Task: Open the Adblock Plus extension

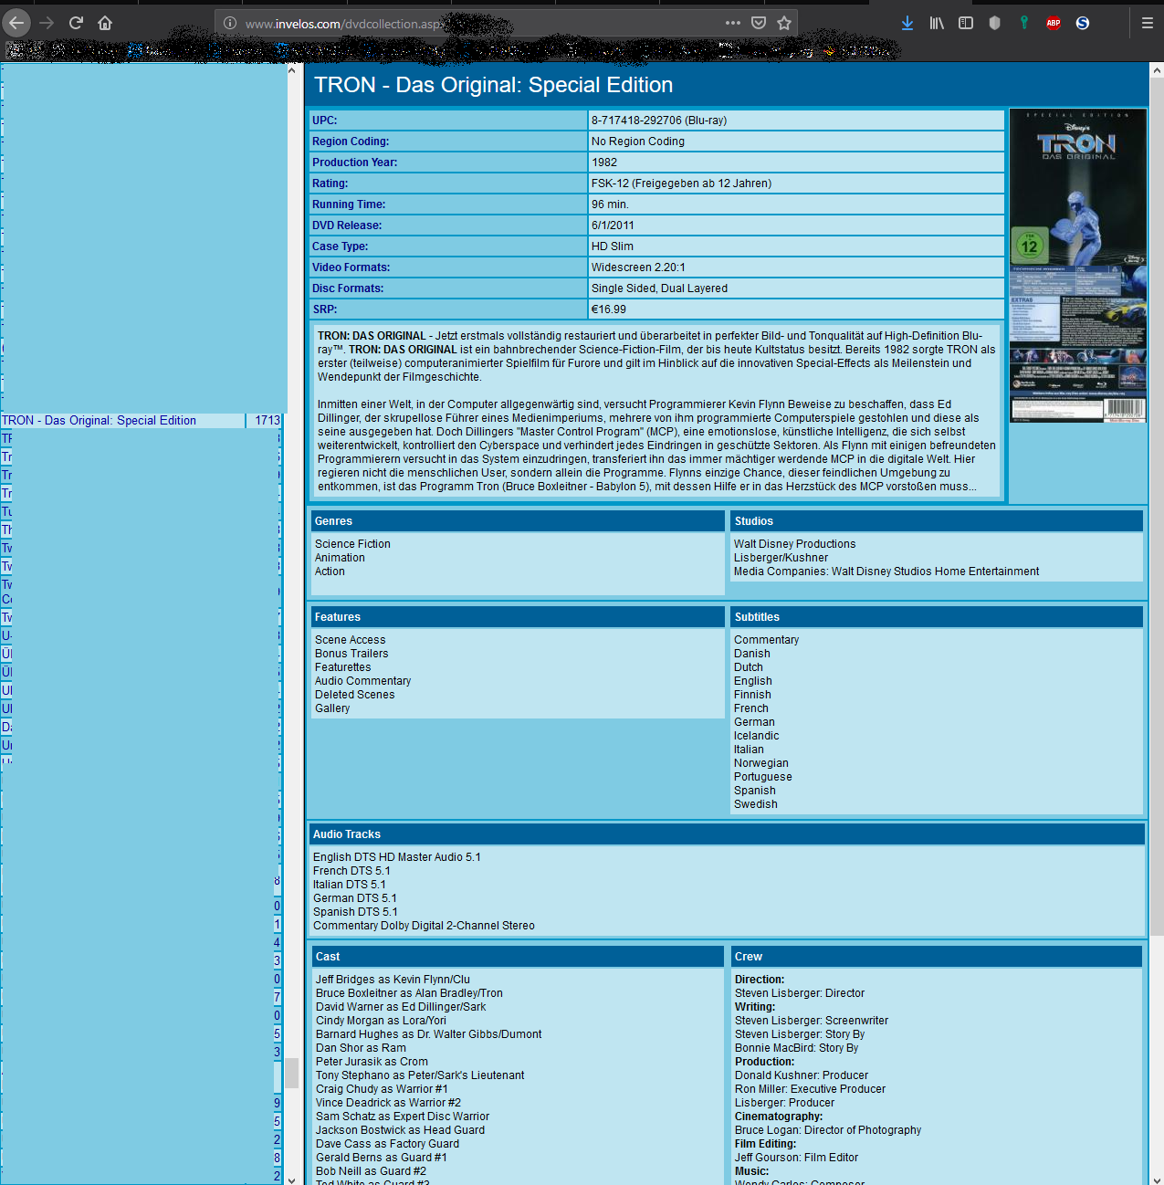Action: 1054,23
